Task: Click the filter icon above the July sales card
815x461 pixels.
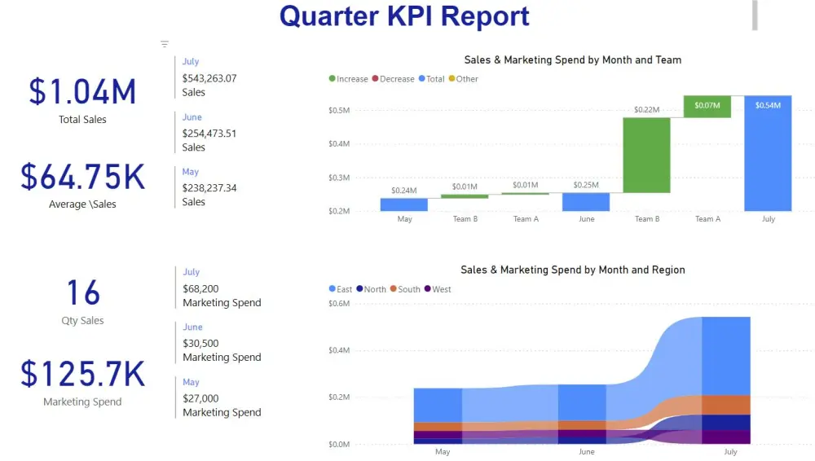Action: click(165, 44)
